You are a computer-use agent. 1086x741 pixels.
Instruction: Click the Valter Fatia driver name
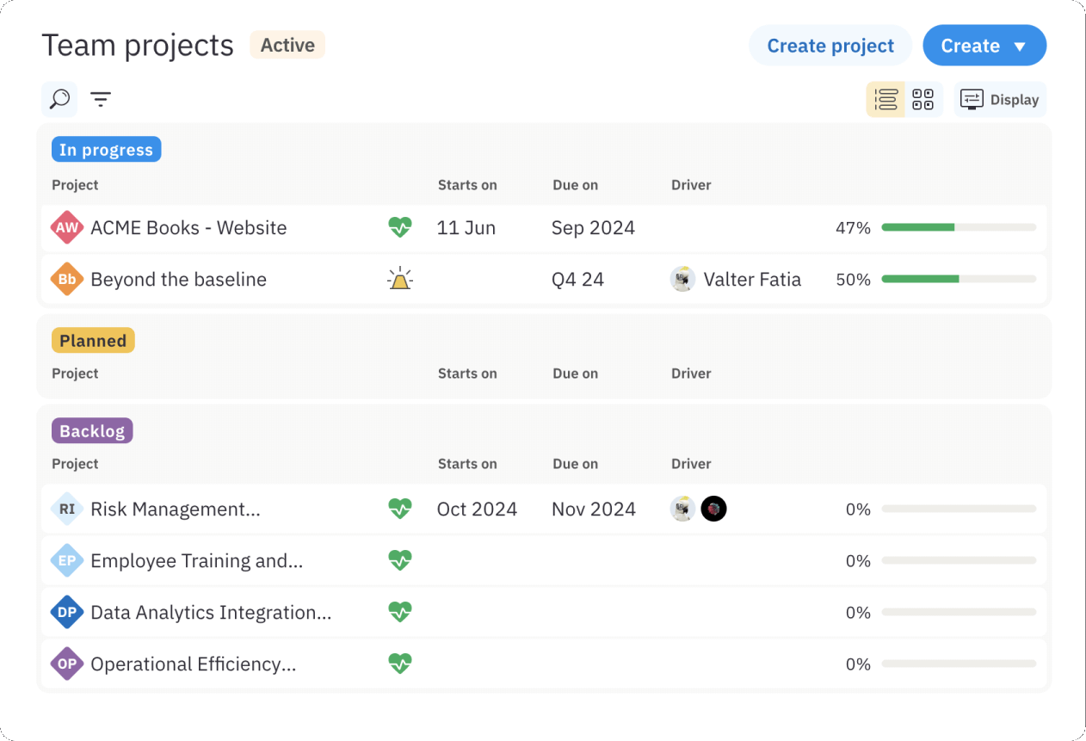(752, 280)
